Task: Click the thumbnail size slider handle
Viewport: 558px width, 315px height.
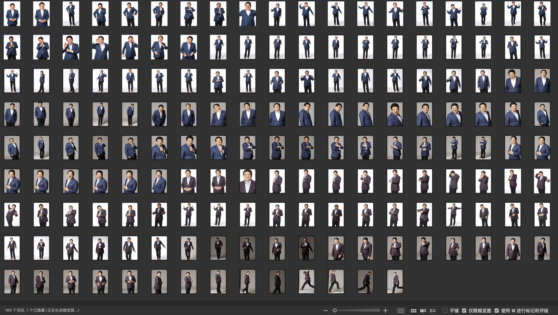Action: [x=335, y=311]
